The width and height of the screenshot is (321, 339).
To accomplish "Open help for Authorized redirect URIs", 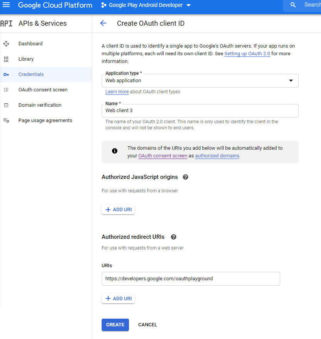I will [174, 237].
